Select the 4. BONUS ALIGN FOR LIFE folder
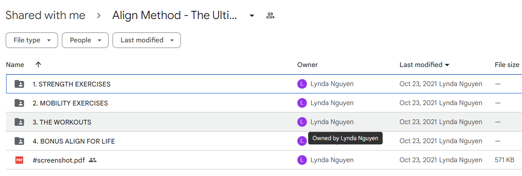 pyautogui.click(x=74, y=141)
